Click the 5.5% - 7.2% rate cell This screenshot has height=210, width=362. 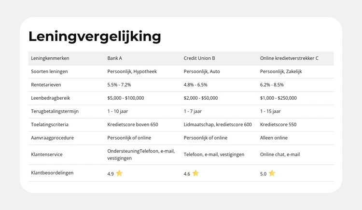click(119, 85)
